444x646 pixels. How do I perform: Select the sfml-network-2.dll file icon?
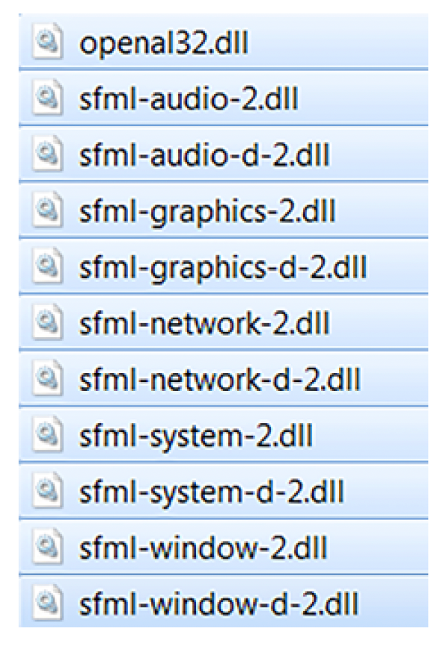tap(48, 322)
